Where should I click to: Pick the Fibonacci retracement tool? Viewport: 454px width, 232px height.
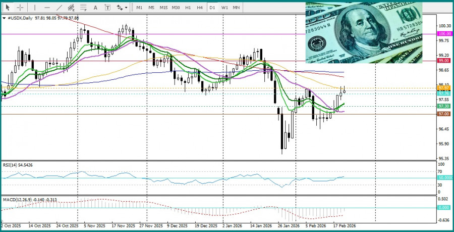click(83, 8)
